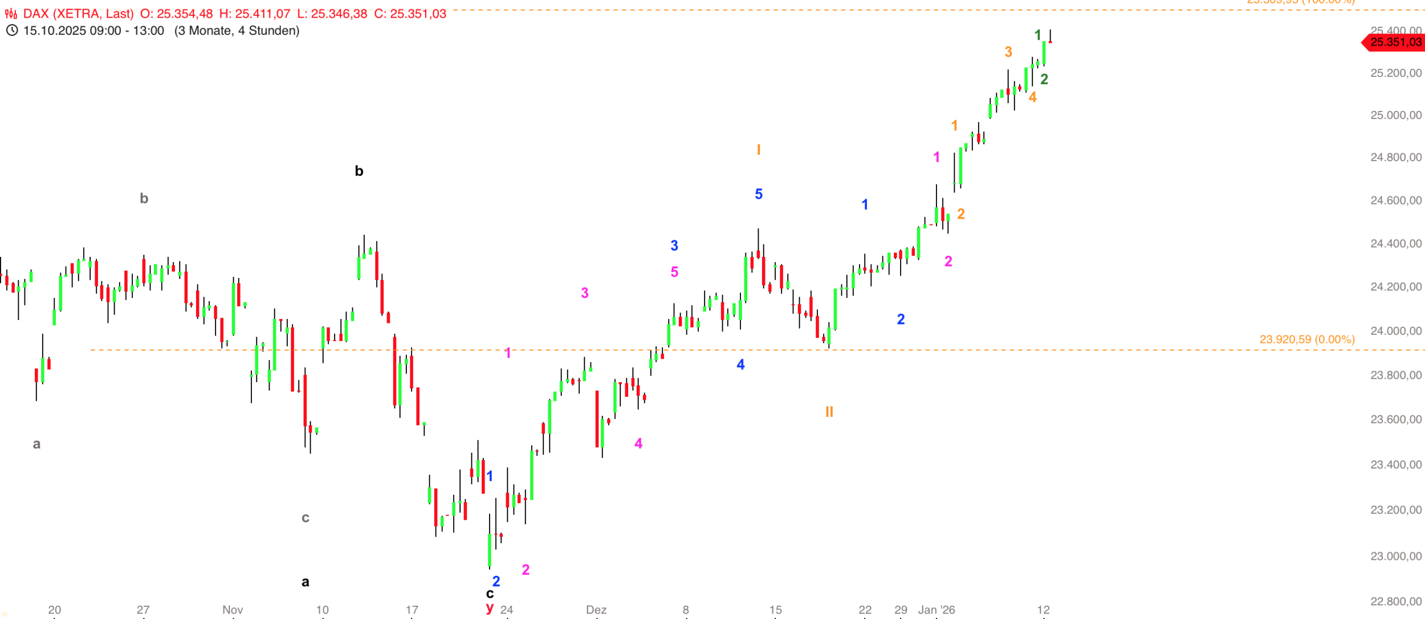Select the gray a wave label
This screenshot has height=619, width=1425.
(36, 444)
